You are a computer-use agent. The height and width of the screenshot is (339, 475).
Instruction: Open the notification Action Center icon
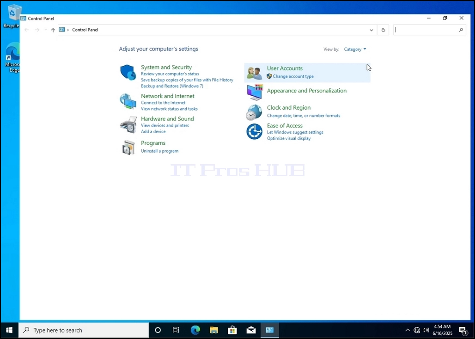[463, 331]
